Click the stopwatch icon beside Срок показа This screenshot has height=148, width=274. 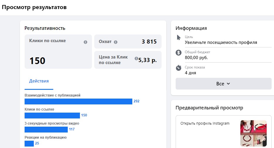coord(179,68)
